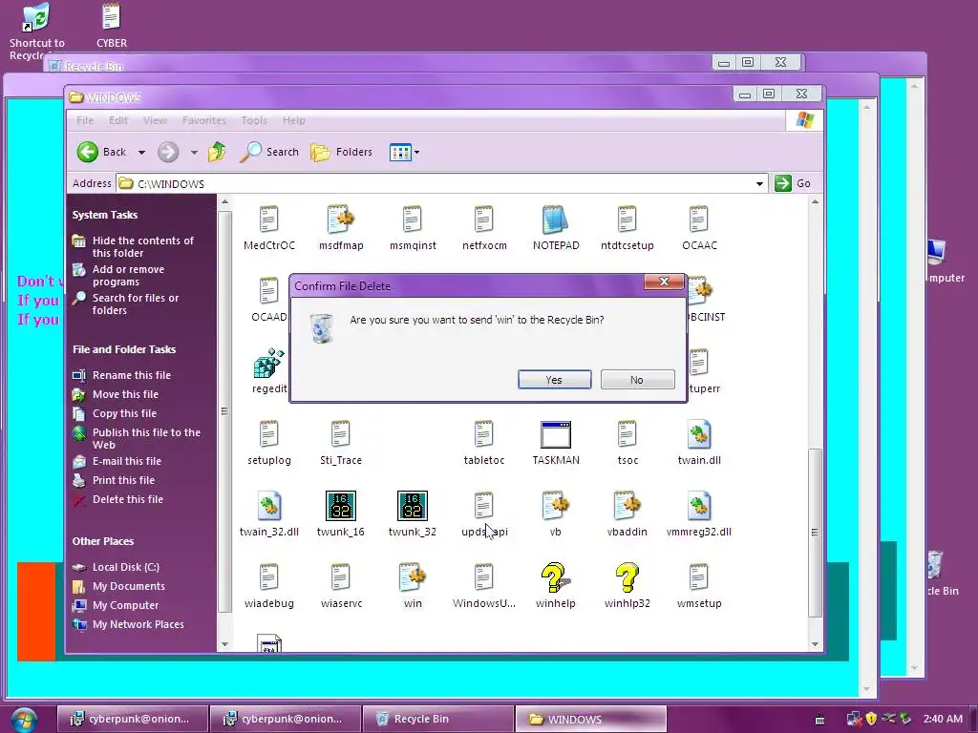Click the Search toolbar button
The height and width of the screenshot is (733, 978).
[x=269, y=152]
